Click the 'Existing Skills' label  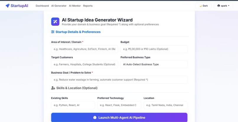point(60,98)
